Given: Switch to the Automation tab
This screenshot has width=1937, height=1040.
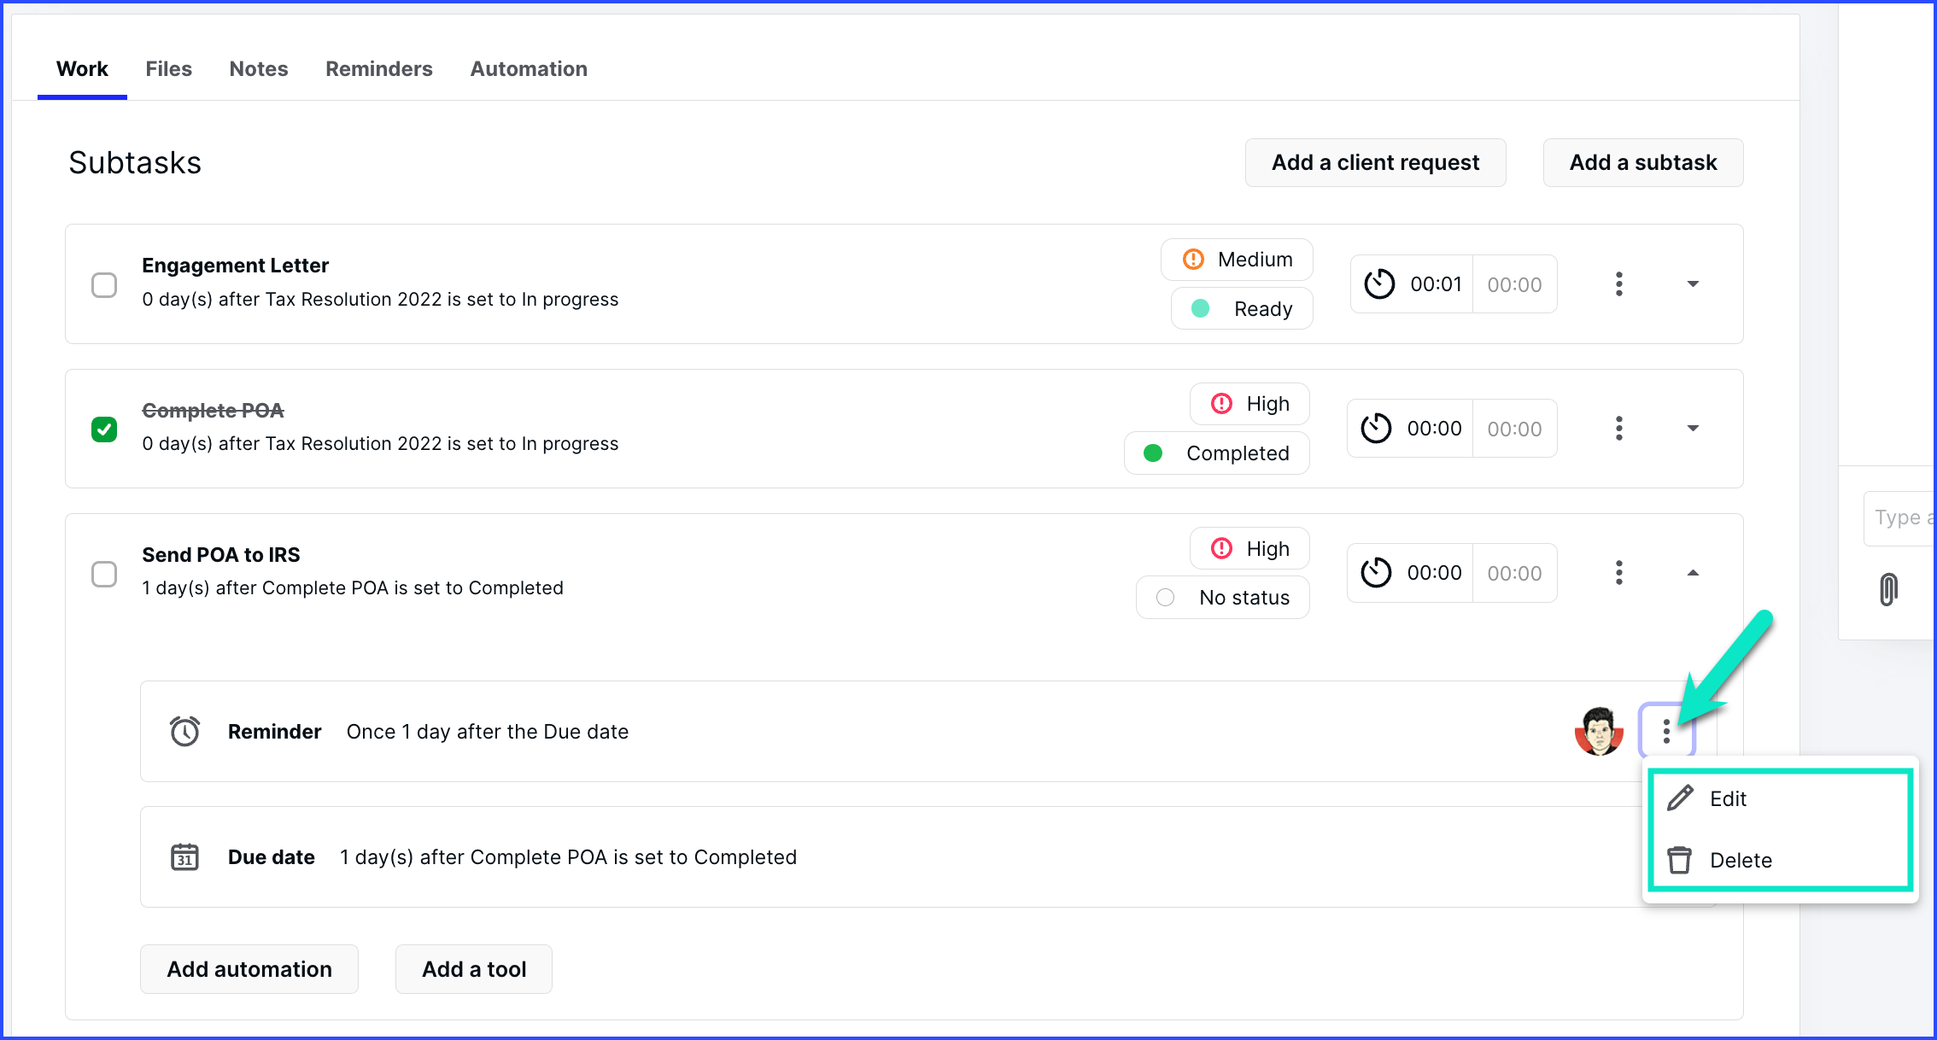Looking at the screenshot, I should click(x=529, y=69).
